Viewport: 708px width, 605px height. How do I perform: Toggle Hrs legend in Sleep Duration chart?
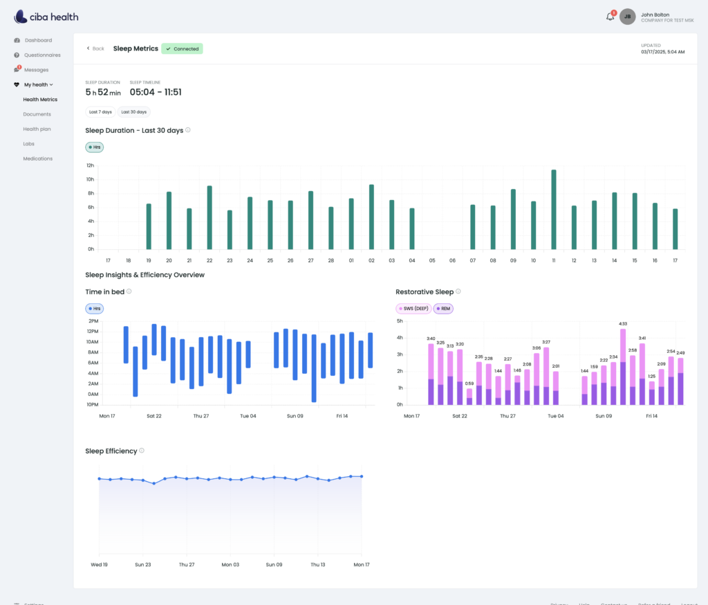94,147
